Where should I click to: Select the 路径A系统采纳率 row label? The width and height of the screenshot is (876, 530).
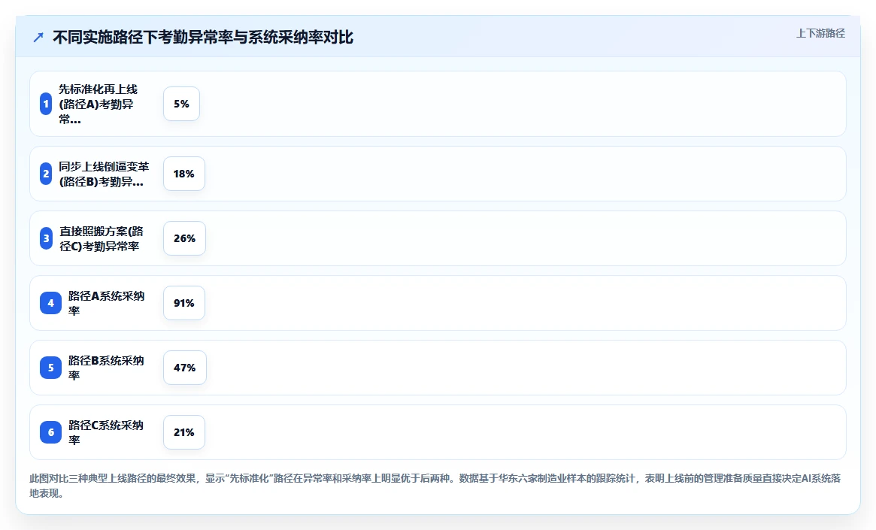(x=107, y=303)
